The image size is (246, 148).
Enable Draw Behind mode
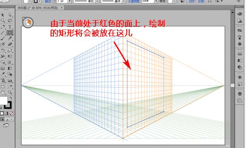point(7,119)
